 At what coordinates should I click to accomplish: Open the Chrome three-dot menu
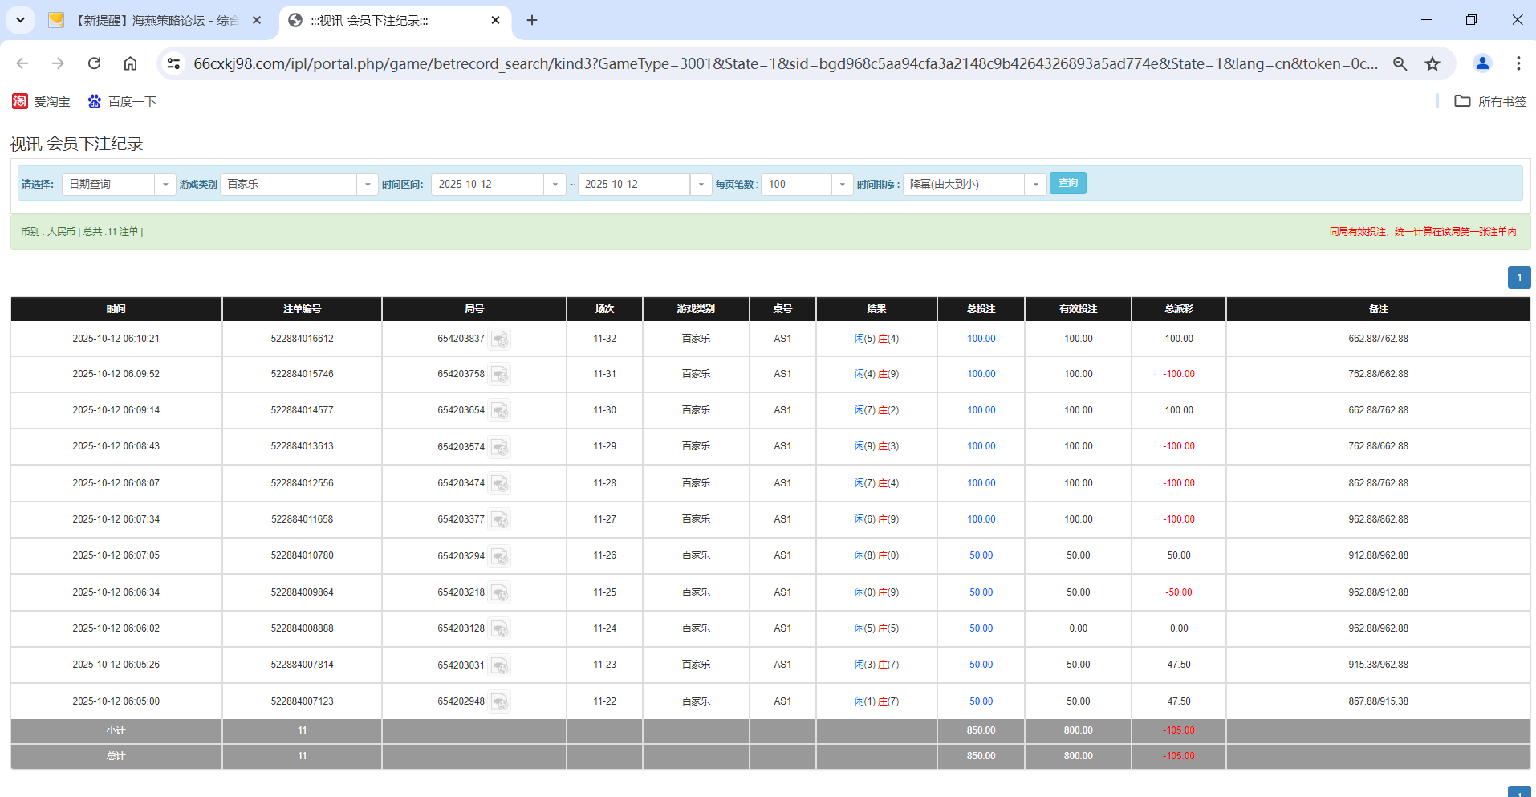click(x=1518, y=63)
